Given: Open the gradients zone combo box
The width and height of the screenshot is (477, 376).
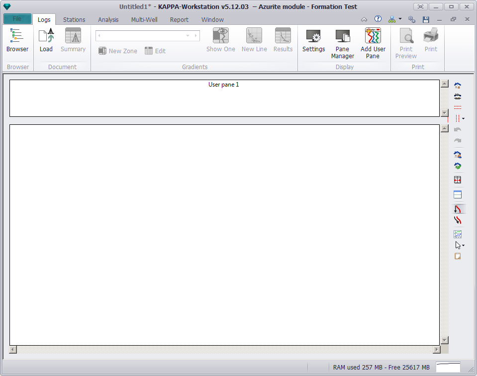Looking at the screenshot, I should pyautogui.click(x=148, y=36).
